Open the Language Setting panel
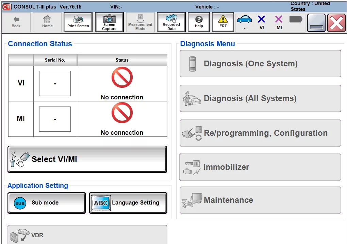 128,202
